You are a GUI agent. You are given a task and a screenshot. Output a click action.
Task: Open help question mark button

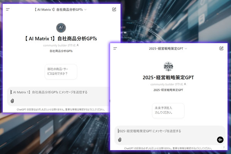[x=224, y=147]
